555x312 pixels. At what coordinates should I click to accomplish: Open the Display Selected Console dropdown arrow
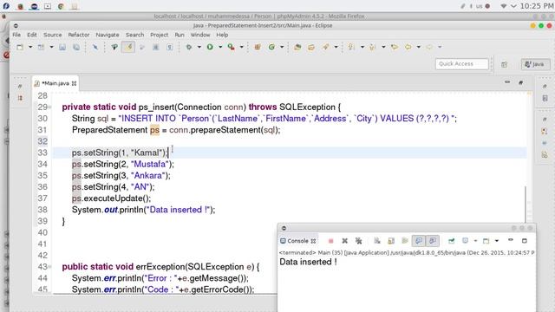(x=475, y=241)
